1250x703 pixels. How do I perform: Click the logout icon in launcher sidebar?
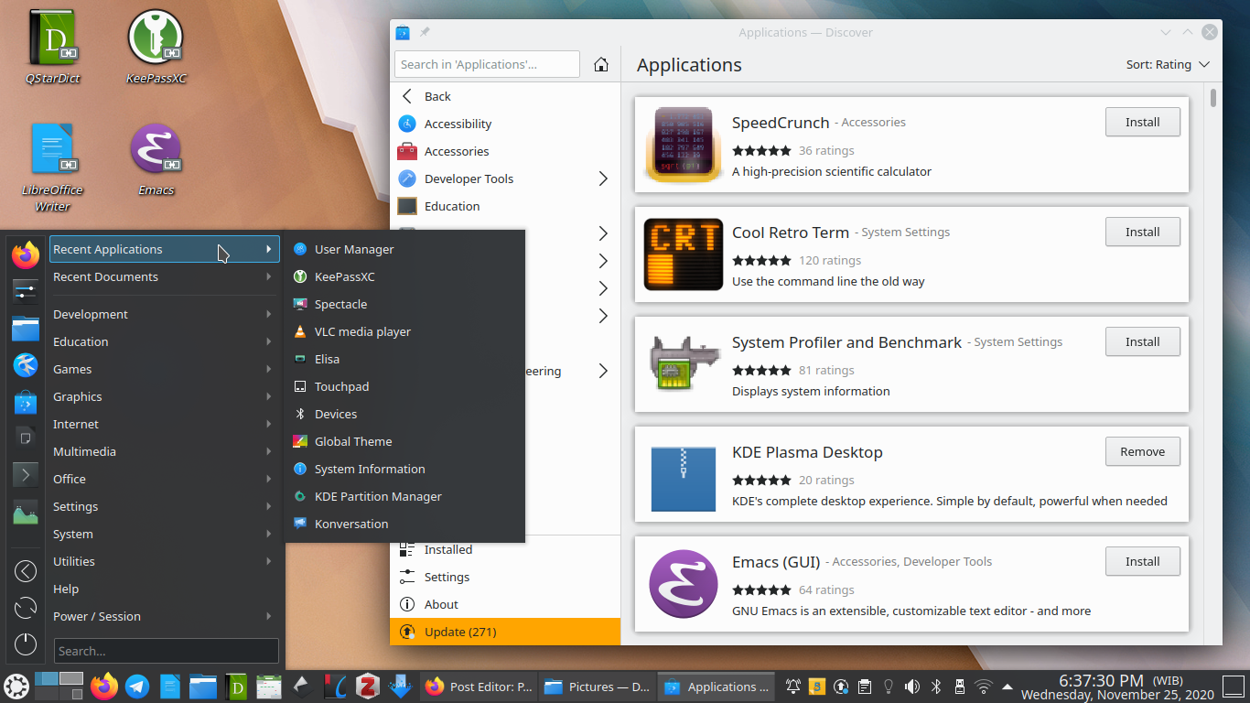[26, 571]
